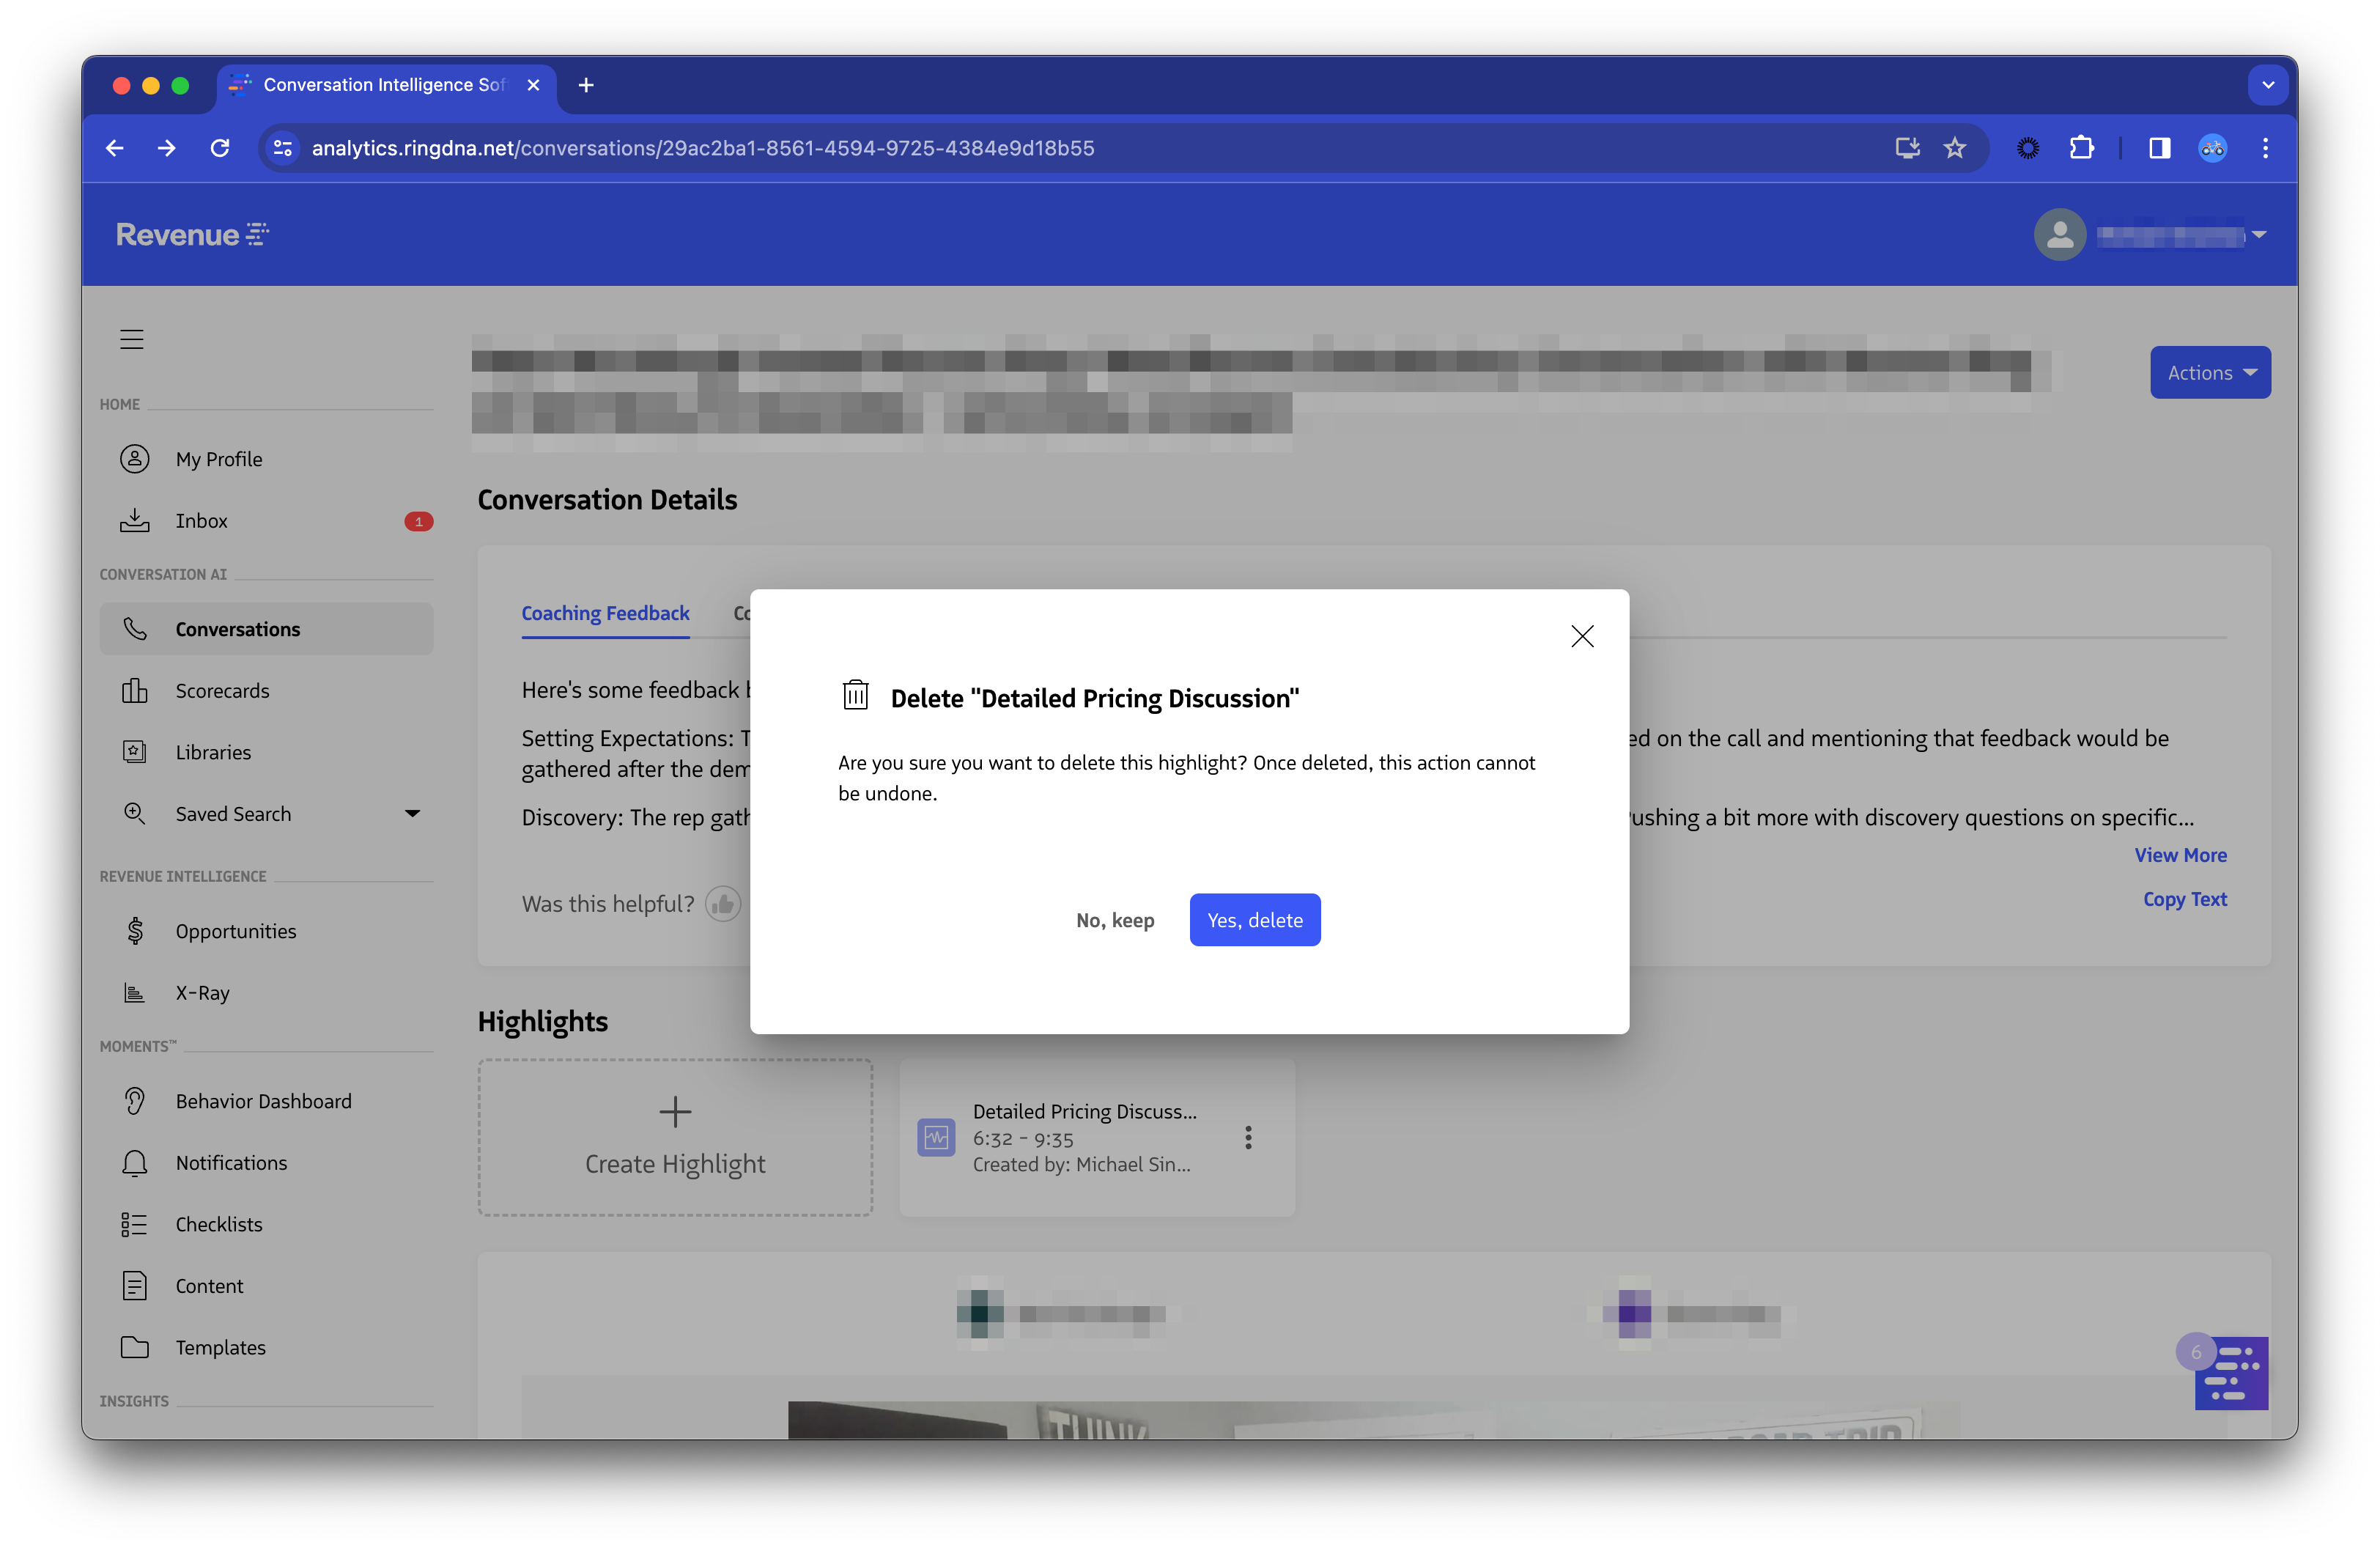Open Notifications in the Moments section
2380x1548 pixels.
tap(230, 1162)
